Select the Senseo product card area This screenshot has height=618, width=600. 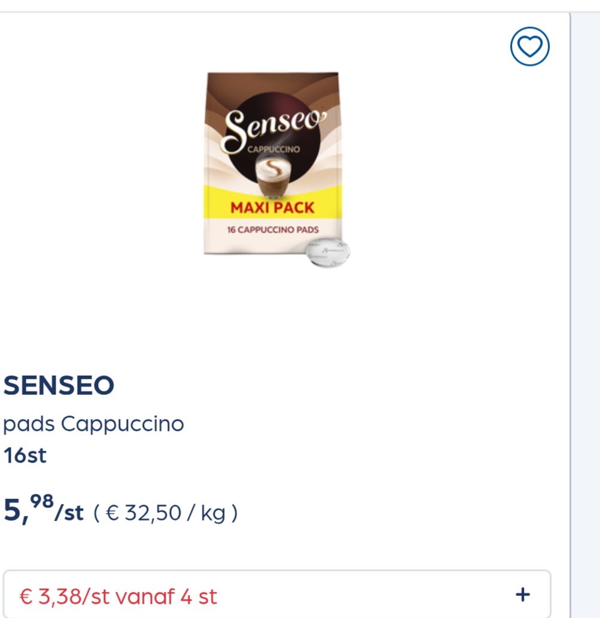click(281, 311)
